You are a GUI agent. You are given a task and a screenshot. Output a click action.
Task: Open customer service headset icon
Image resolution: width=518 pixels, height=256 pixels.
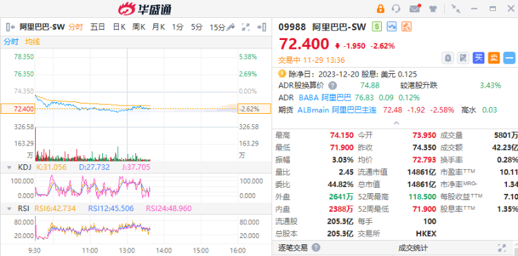click(396, 8)
